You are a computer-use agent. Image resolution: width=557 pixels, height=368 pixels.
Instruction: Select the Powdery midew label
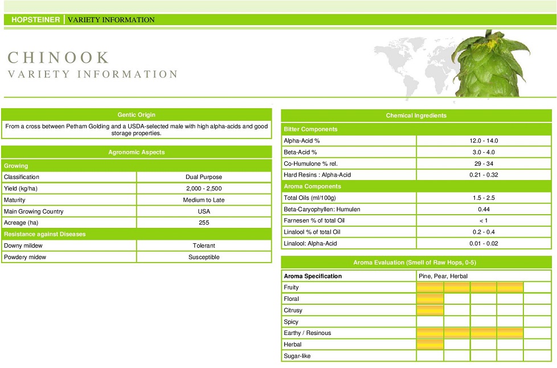25,257
